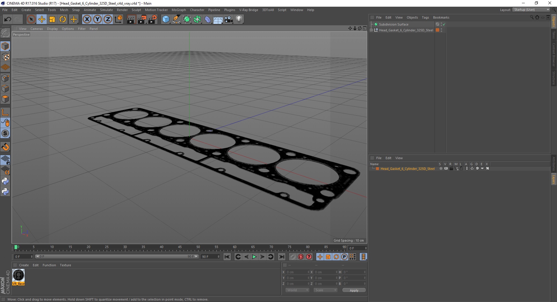Toggle X axis lock
Viewport: 557px width, 302px height.
pos(87,19)
